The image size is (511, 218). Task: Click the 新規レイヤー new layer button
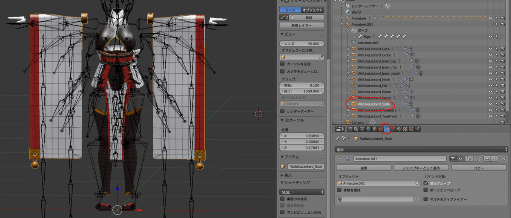tap(302, 26)
